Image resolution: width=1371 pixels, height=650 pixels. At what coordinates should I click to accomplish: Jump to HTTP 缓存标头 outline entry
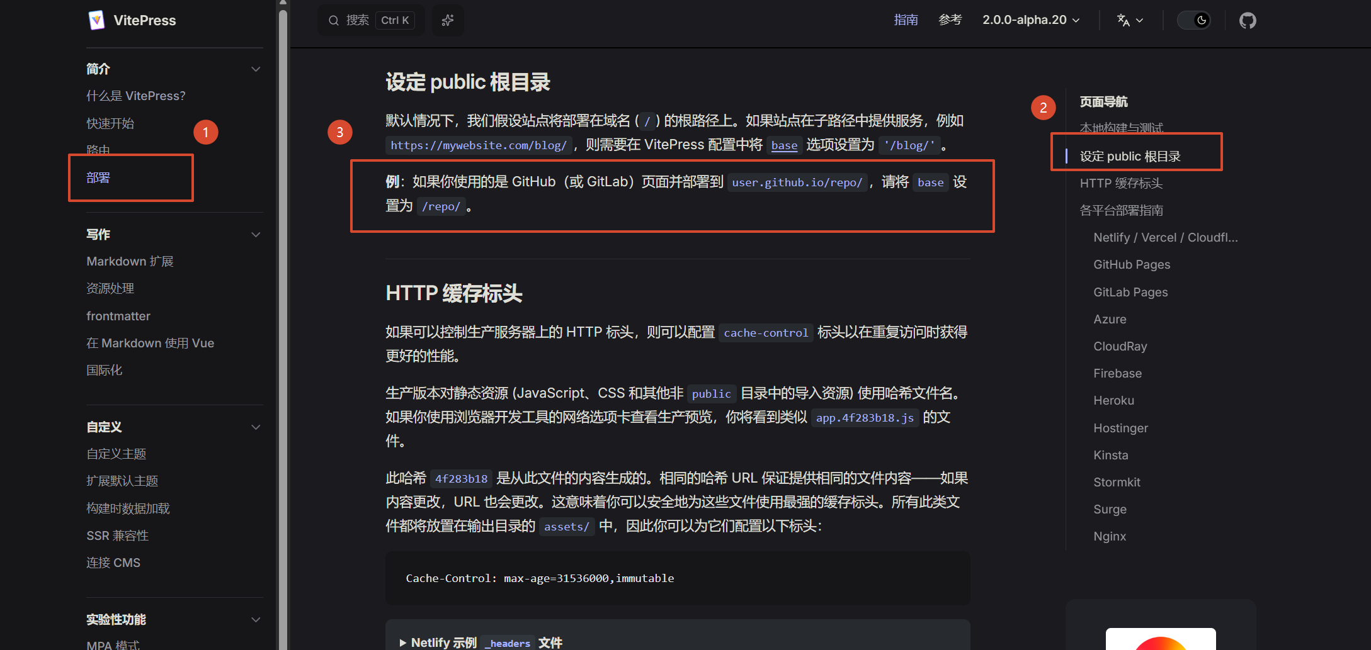coord(1122,183)
